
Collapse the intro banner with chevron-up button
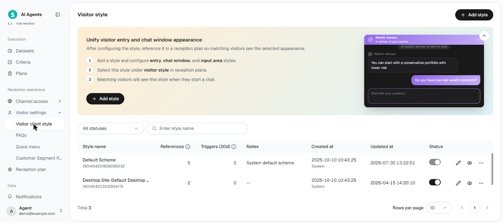[x=484, y=35]
